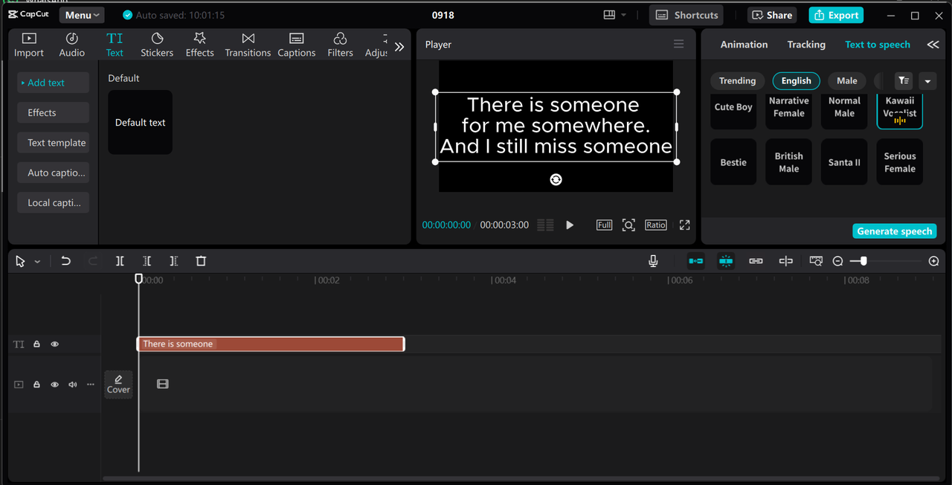Toggle auto snapping
The image size is (952, 485).
click(x=726, y=261)
